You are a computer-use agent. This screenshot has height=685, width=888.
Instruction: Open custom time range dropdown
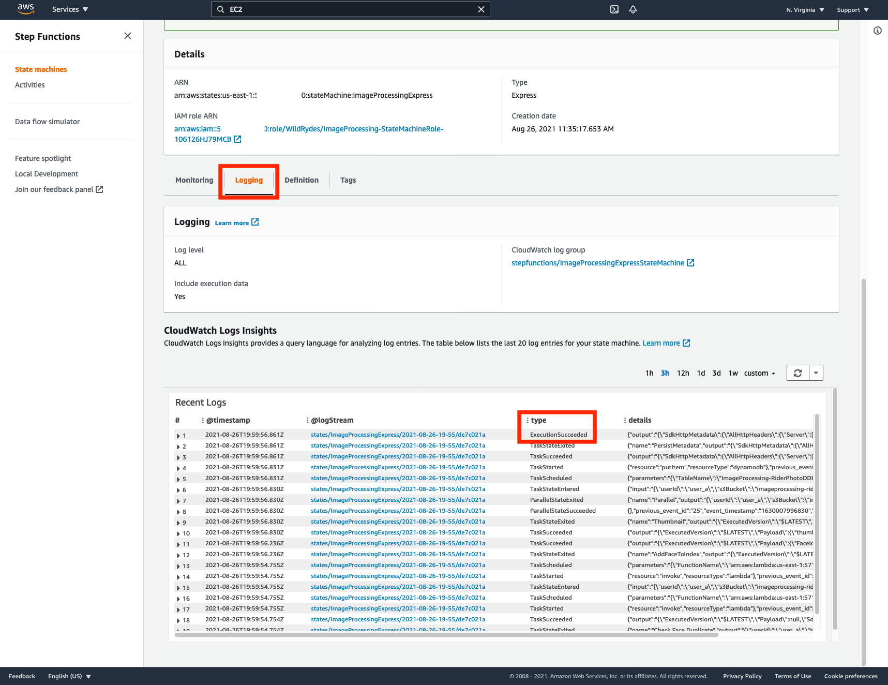[760, 373]
